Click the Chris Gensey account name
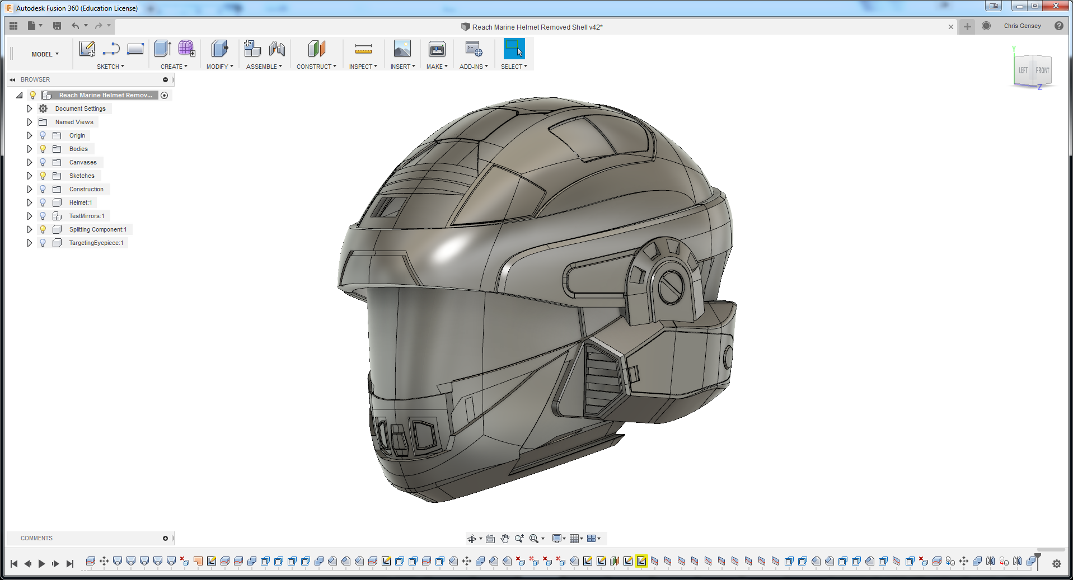 [x=1022, y=26]
